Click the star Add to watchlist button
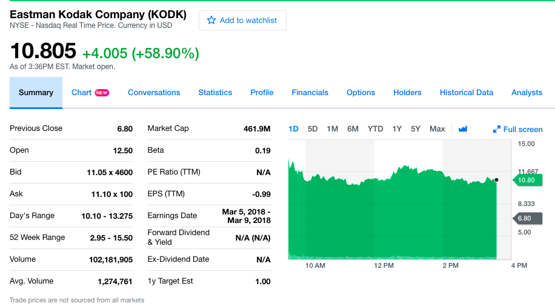 click(242, 21)
